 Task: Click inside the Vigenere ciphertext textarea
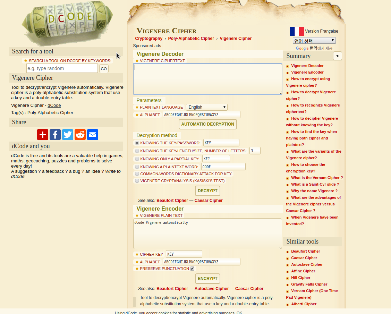208,79
